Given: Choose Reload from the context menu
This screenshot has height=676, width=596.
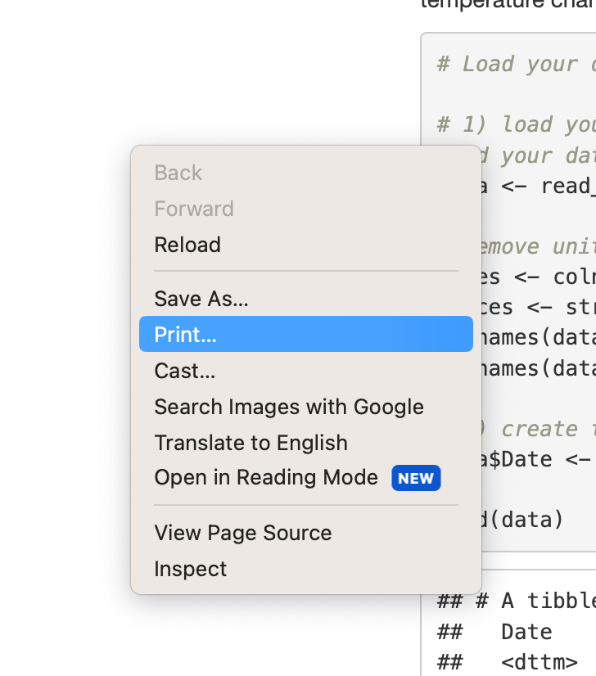Looking at the screenshot, I should [187, 245].
